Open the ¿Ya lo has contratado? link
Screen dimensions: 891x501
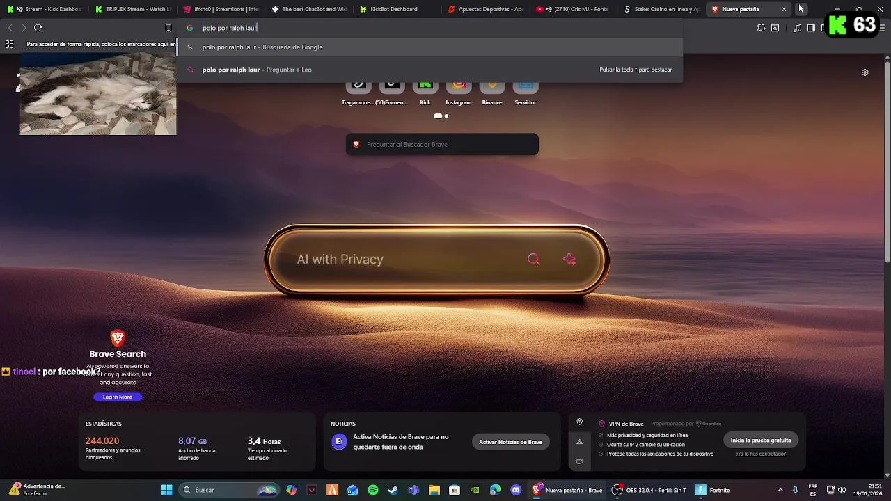click(761, 454)
